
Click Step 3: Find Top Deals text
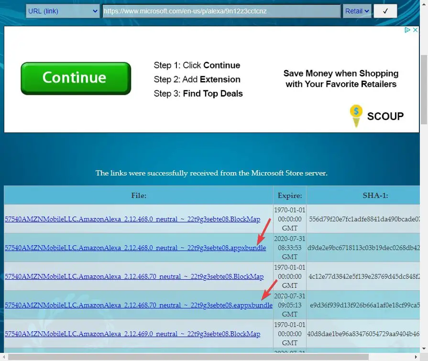pyautogui.click(x=198, y=94)
